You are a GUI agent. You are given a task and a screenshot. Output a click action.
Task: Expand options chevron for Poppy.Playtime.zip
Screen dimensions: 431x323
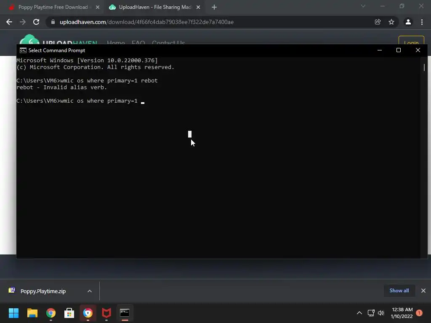click(x=90, y=291)
